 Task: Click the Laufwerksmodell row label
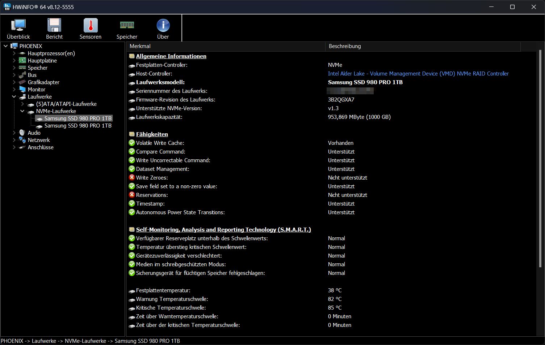tap(160, 82)
